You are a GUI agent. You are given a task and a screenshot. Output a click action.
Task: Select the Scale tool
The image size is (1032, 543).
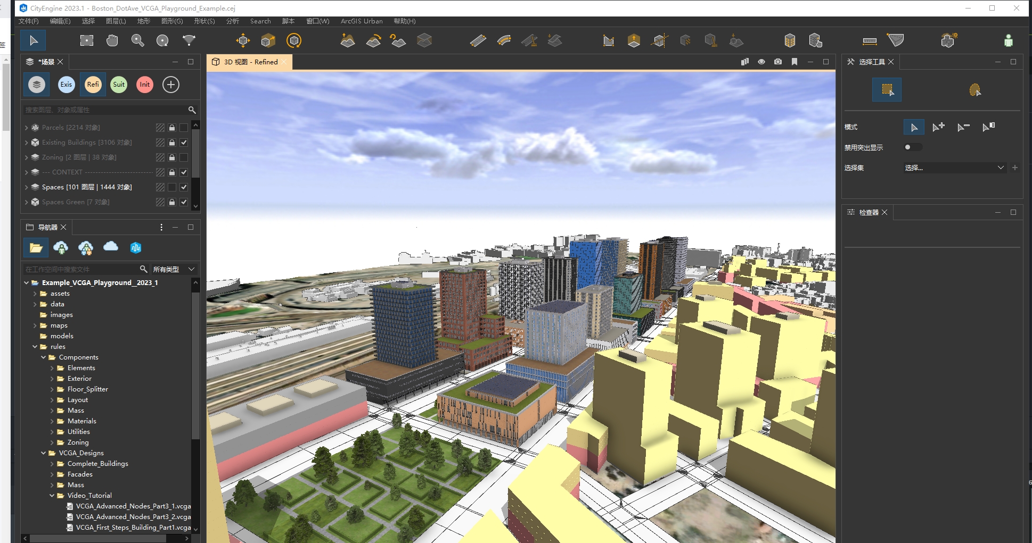coord(267,40)
